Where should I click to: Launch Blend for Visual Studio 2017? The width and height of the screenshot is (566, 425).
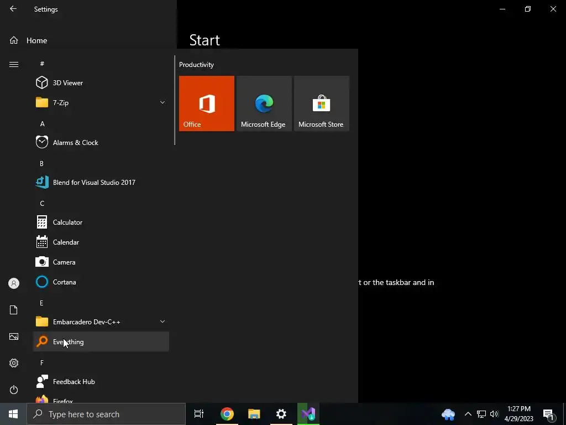[101, 182]
